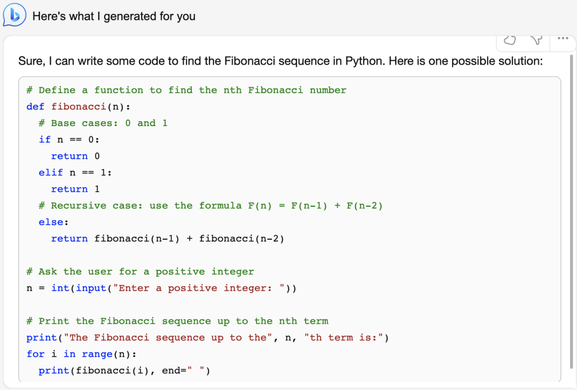
Task: Click the "for i in range(n):" line
Action: pos(81,354)
